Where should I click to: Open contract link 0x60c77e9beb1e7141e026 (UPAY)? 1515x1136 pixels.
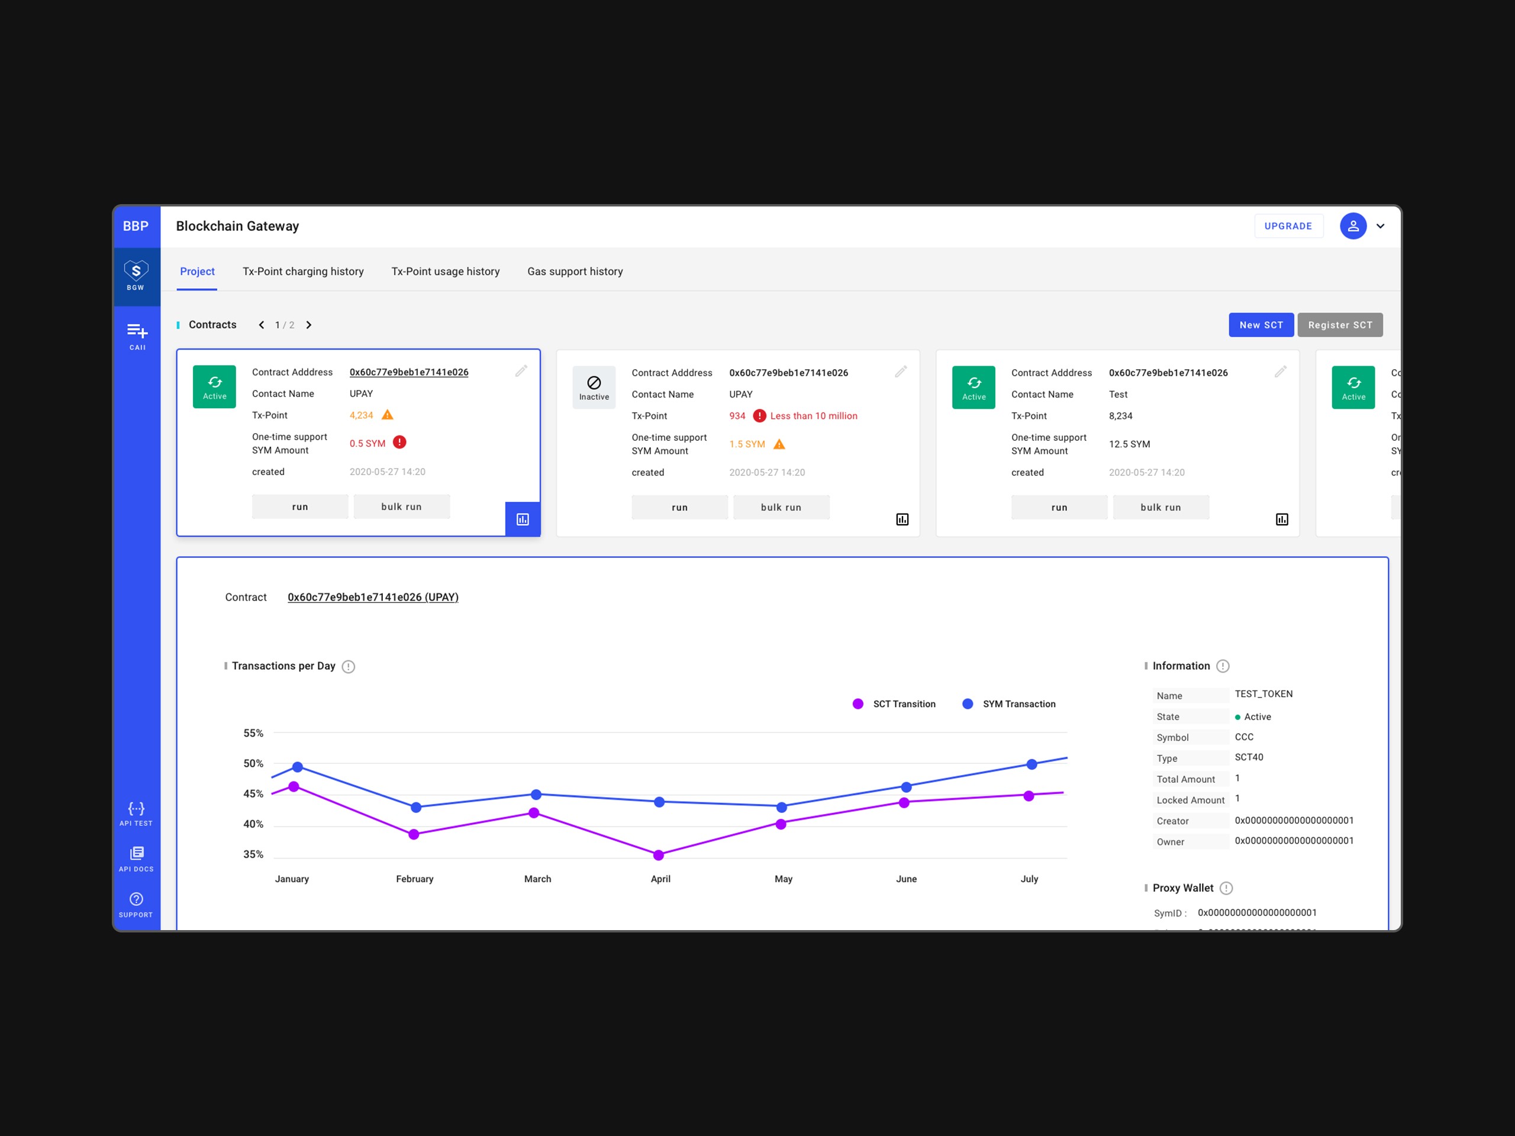373,597
